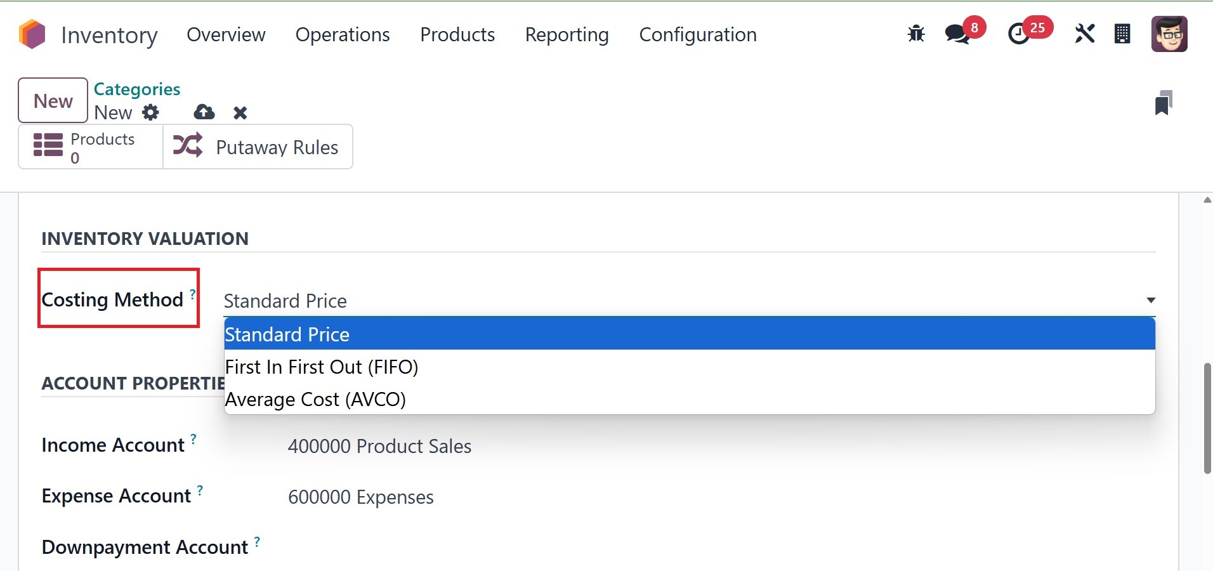
Task: Open the Putaway Rules button
Action: (258, 147)
